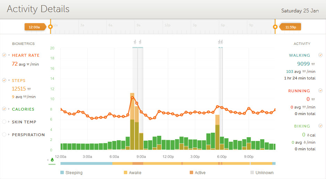The height and width of the screenshot is (179, 326).
Task: Click the first morning walking activity icon
Action: (135, 42)
